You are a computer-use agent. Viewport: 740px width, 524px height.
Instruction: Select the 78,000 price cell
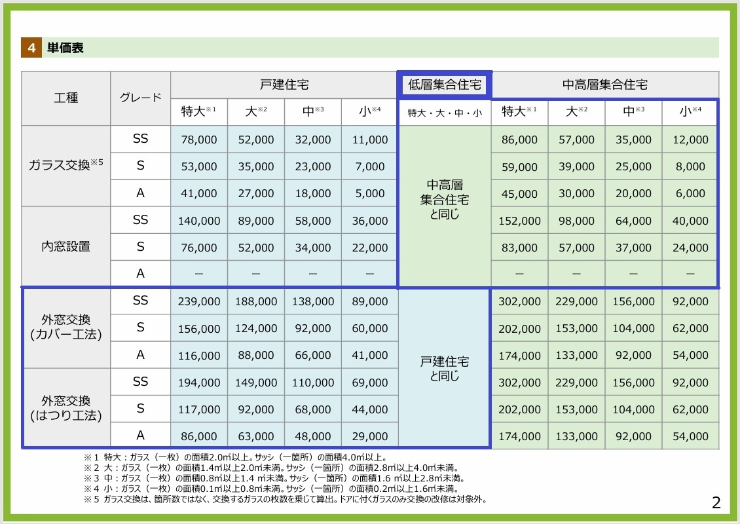pyautogui.click(x=199, y=140)
